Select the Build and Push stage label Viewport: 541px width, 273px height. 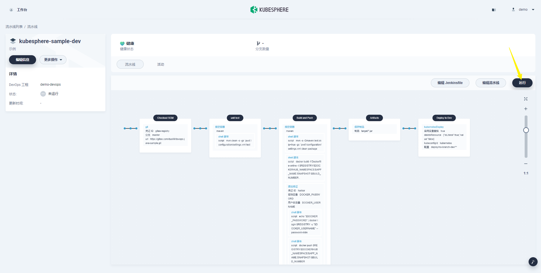pos(305,118)
